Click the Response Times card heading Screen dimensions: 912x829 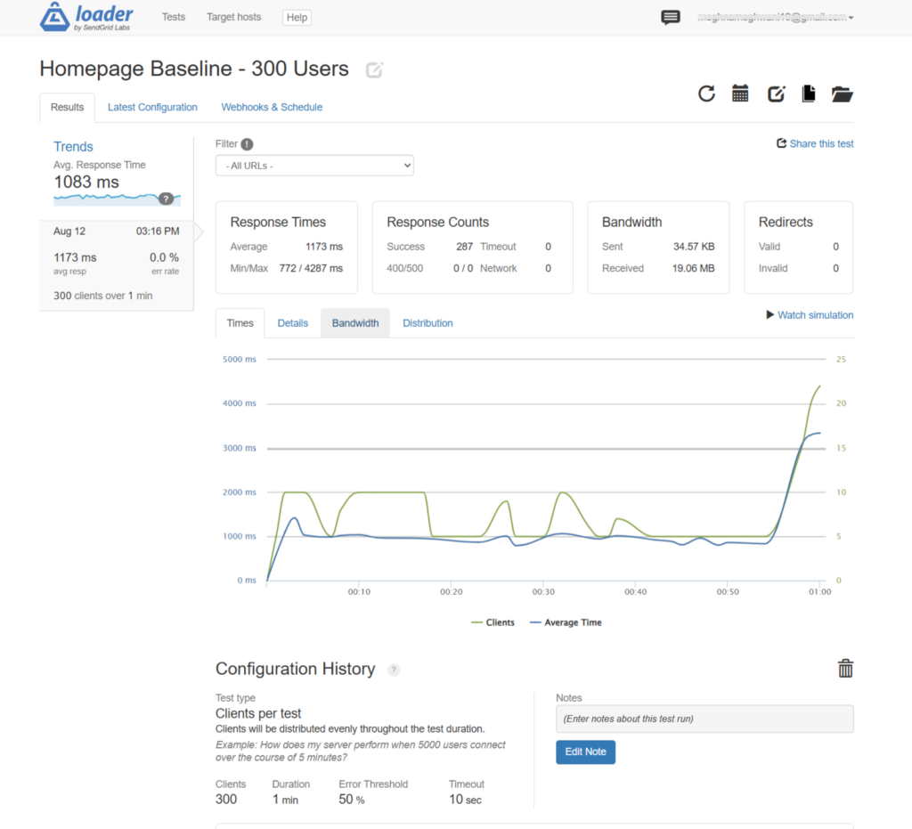pyautogui.click(x=278, y=222)
